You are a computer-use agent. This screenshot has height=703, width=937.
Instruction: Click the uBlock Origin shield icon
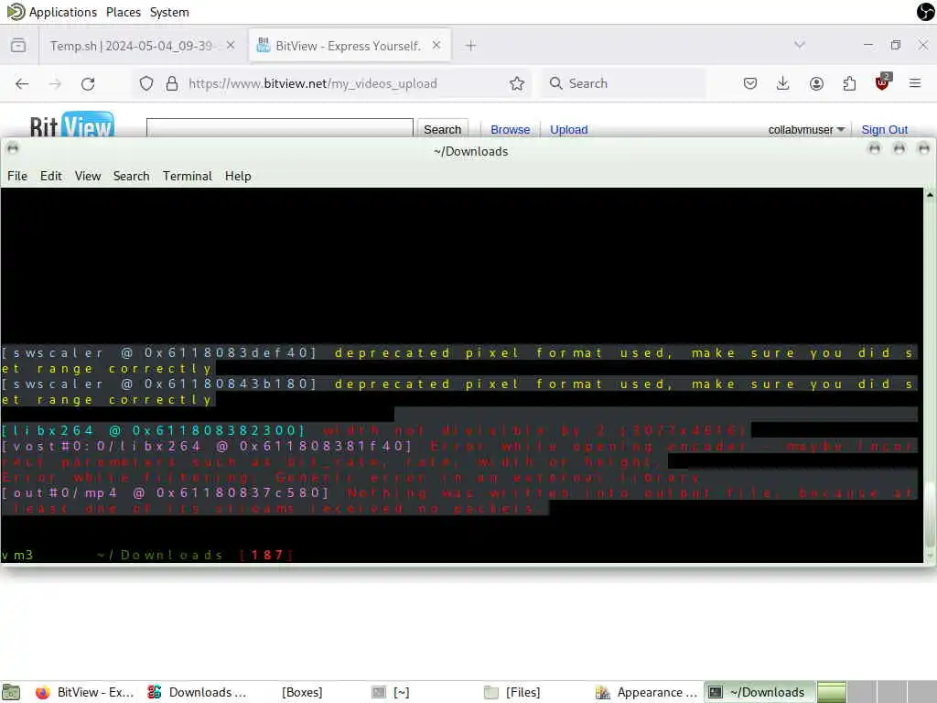click(x=882, y=82)
